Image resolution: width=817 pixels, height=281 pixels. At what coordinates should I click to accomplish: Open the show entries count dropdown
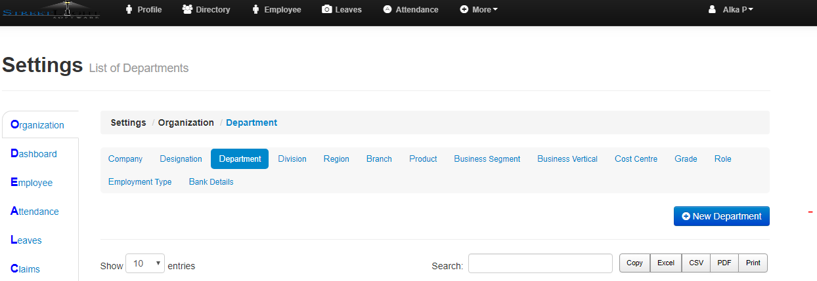145,263
